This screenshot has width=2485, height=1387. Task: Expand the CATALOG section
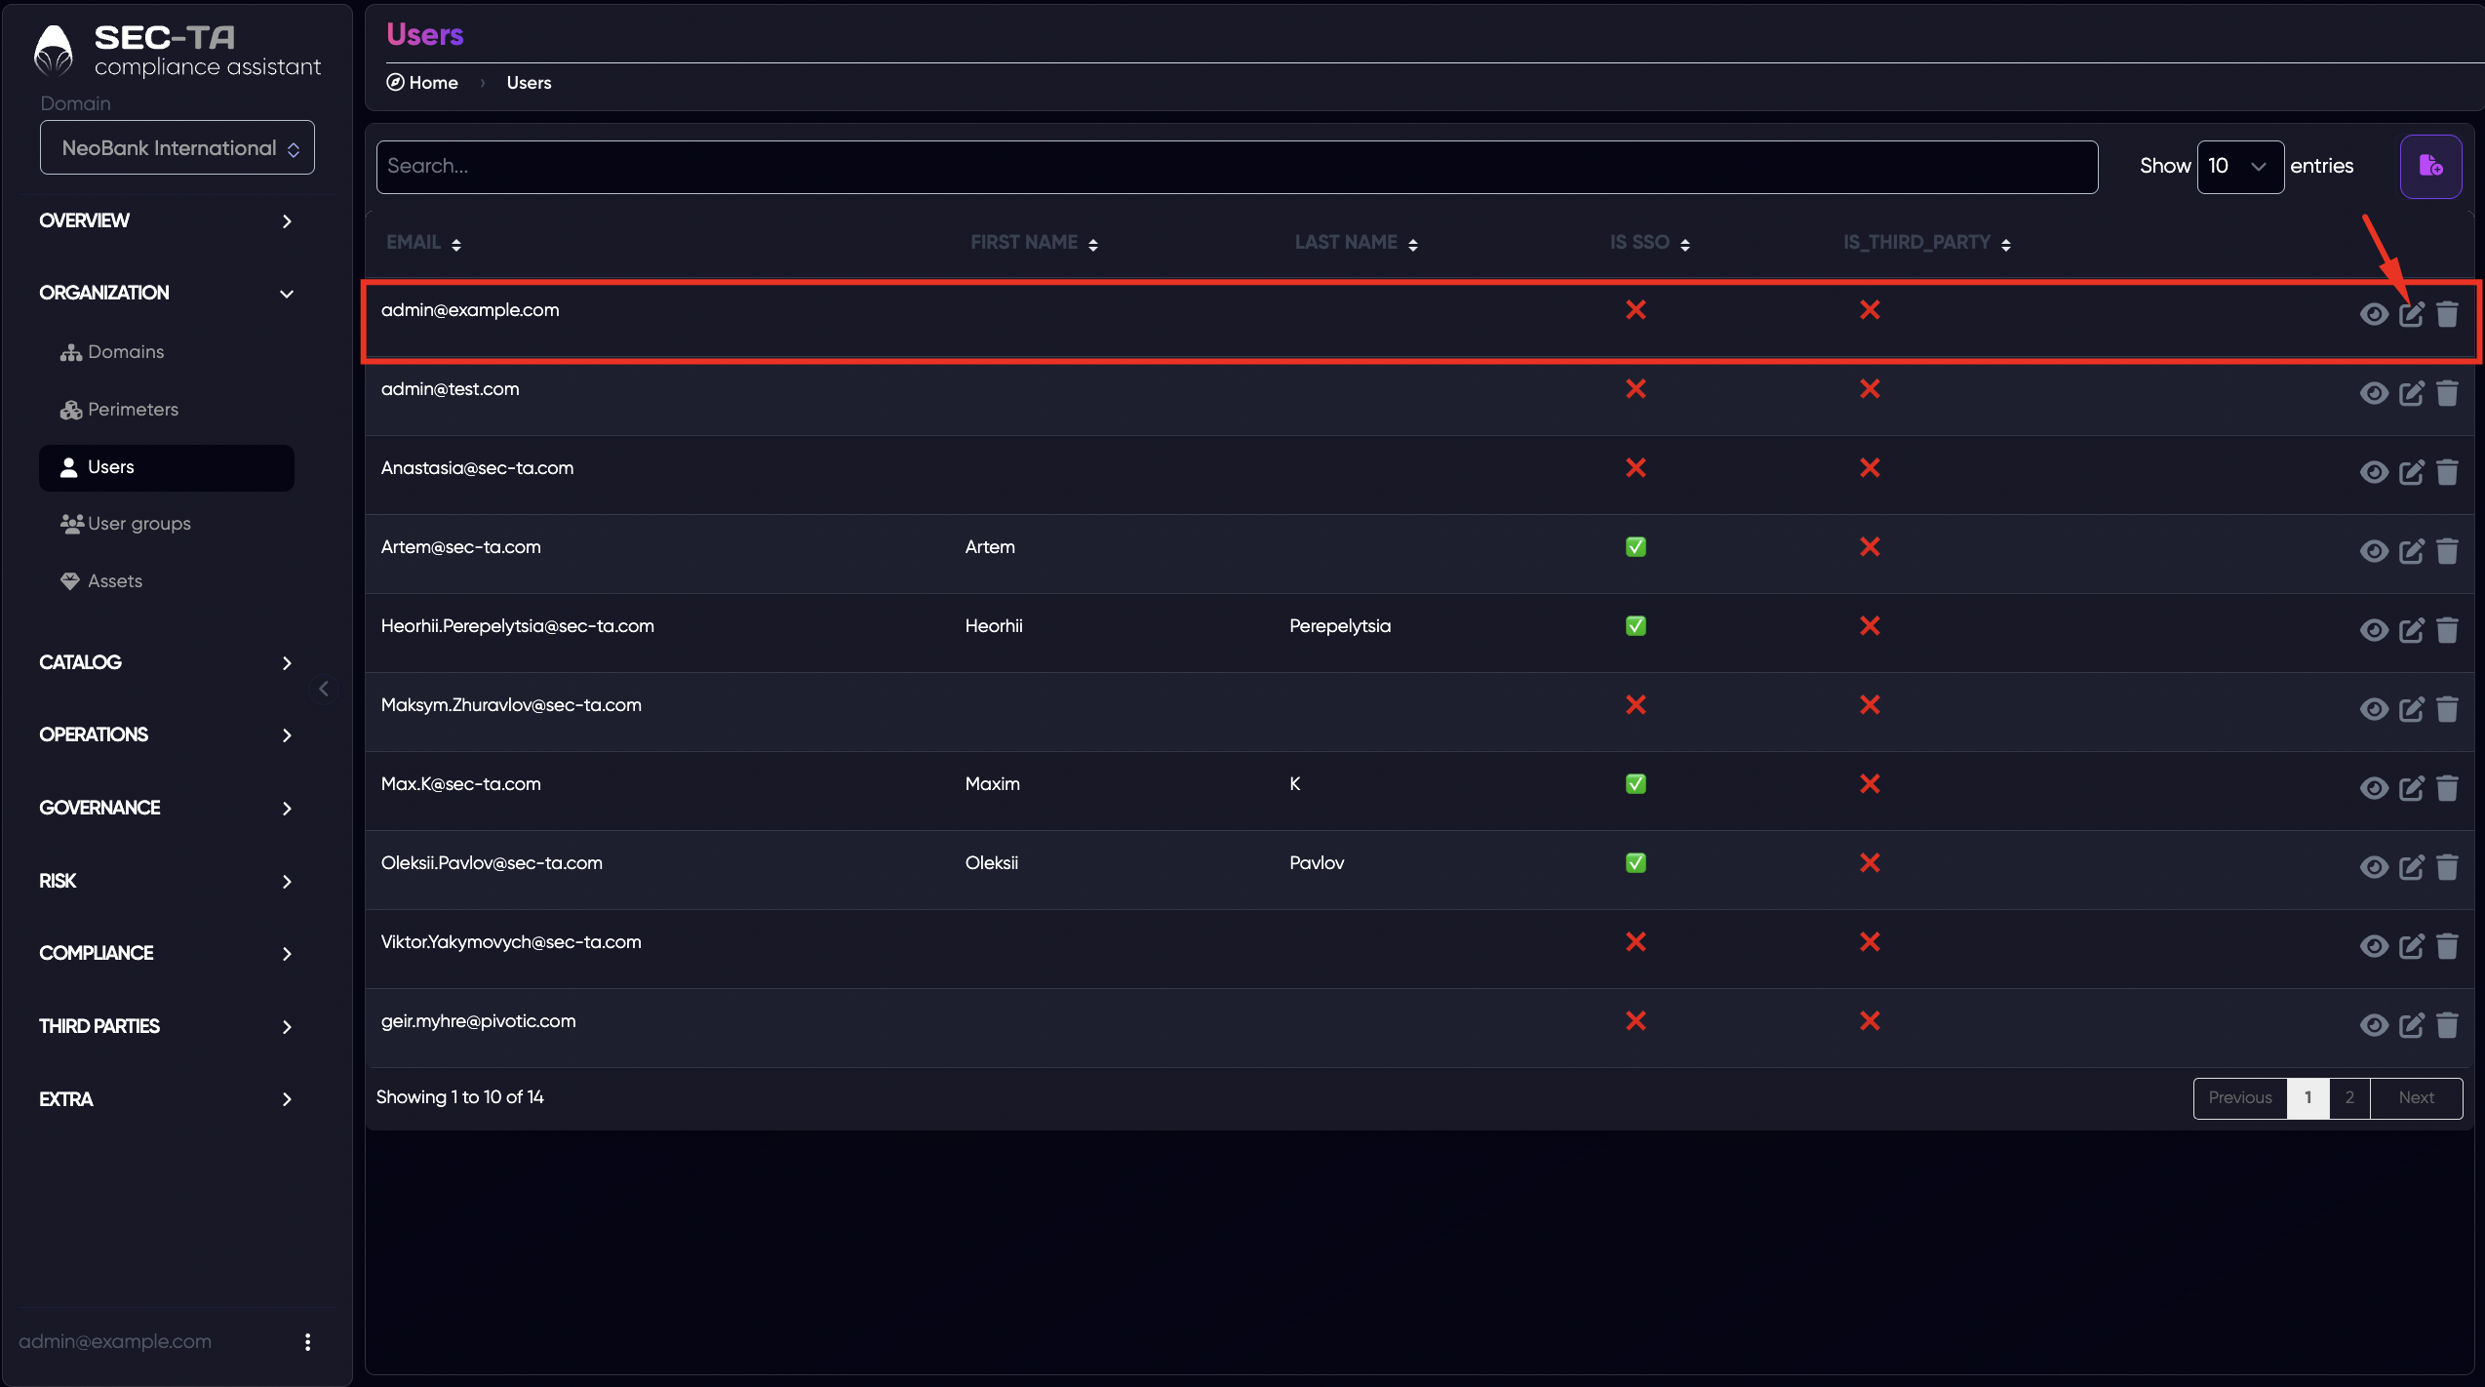[x=166, y=662]
